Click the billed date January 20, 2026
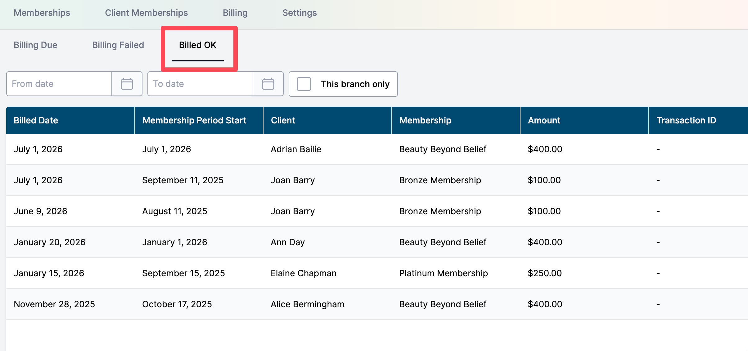Viewport: 748px width, 351px height. point(50,242)
